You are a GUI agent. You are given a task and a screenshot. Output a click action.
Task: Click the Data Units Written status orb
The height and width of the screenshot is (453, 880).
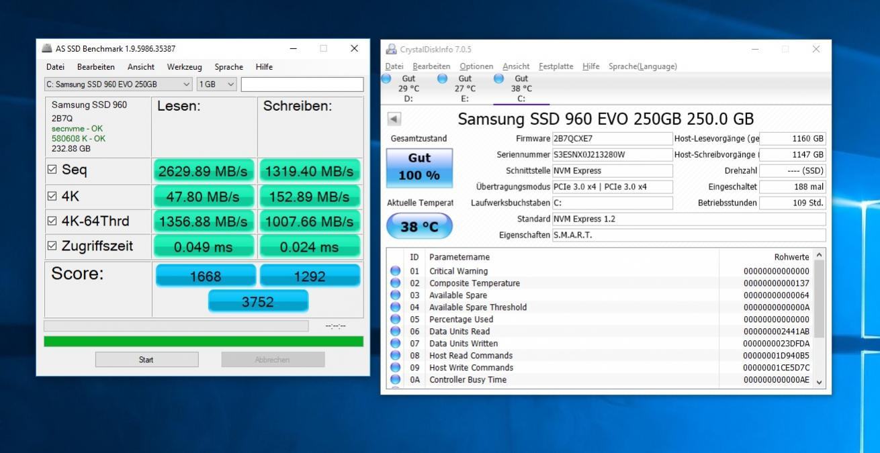point(395,344)
